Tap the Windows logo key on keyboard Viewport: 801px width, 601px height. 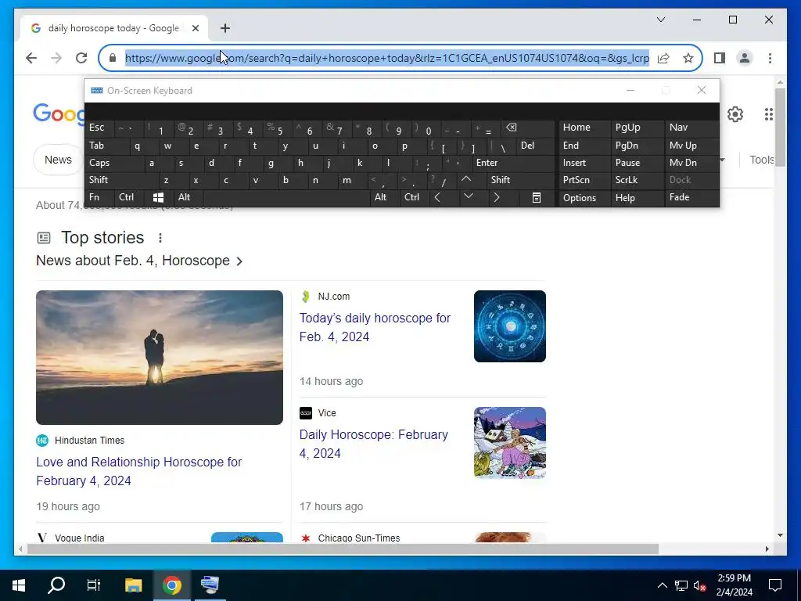(158, 198)
